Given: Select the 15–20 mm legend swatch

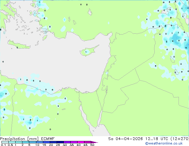Looking at the screenshot, I should click(46, 142).
